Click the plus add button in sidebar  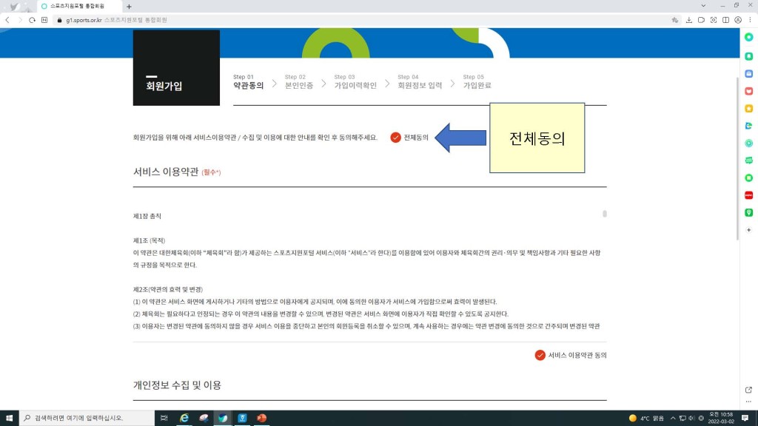pos(748,230)
